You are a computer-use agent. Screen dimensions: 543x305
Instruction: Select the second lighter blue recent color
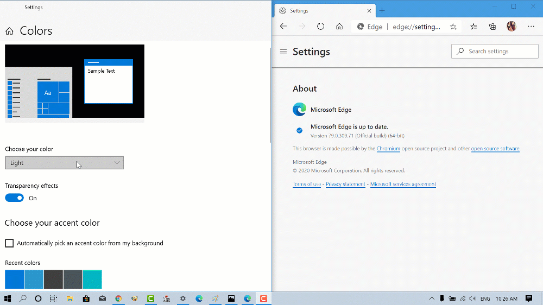[34, 279]
